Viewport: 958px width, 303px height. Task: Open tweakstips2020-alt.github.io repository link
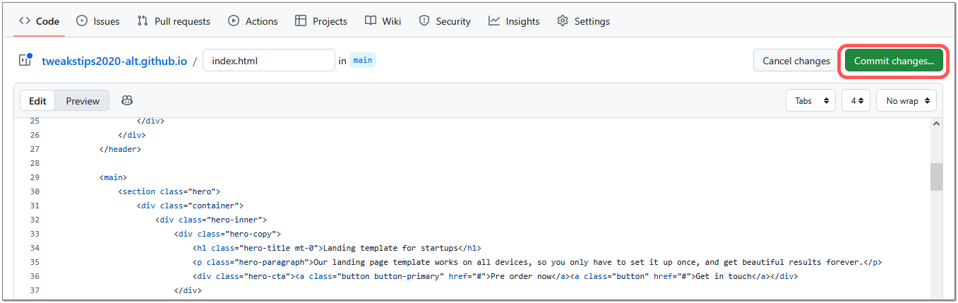click(x=114, y=61)
